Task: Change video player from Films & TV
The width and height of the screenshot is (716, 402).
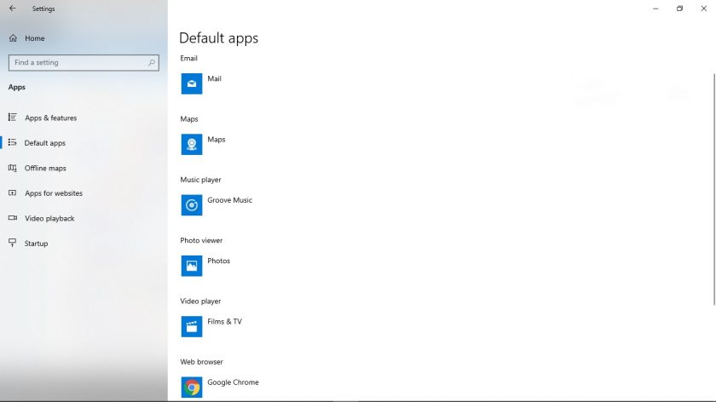Action: [225, 322]
